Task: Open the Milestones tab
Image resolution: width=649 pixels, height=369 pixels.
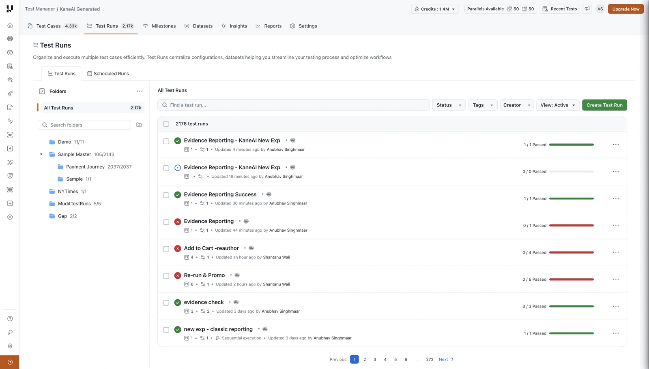Action: point(159,26)
